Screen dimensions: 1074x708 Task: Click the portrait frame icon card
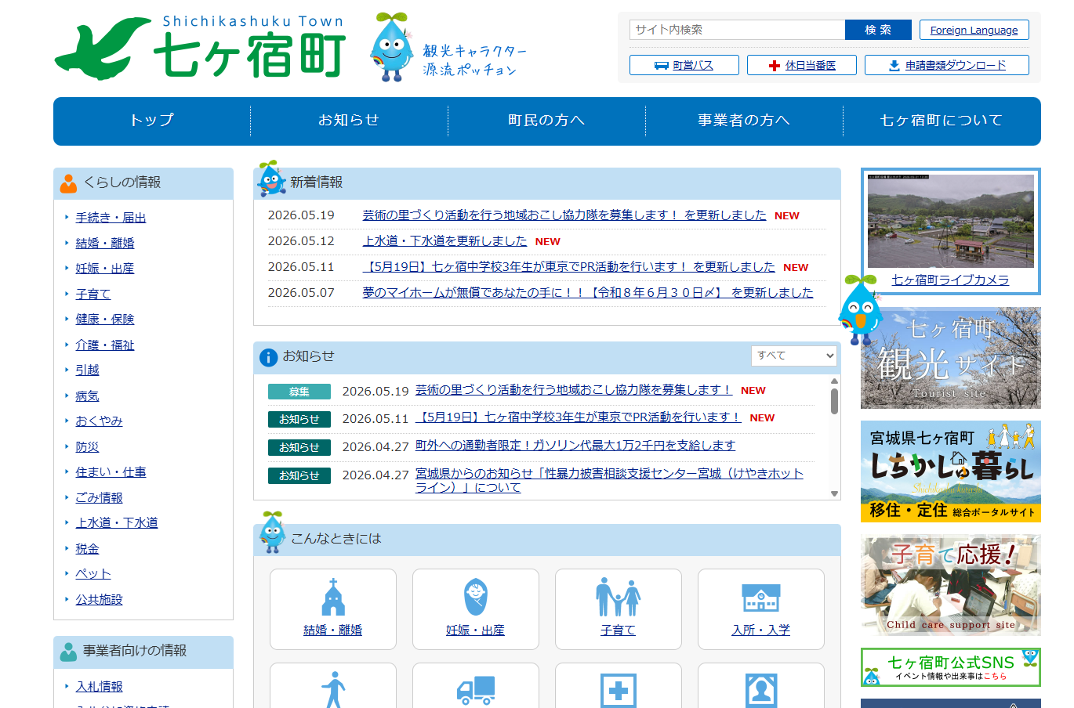(x=761, y=688)
